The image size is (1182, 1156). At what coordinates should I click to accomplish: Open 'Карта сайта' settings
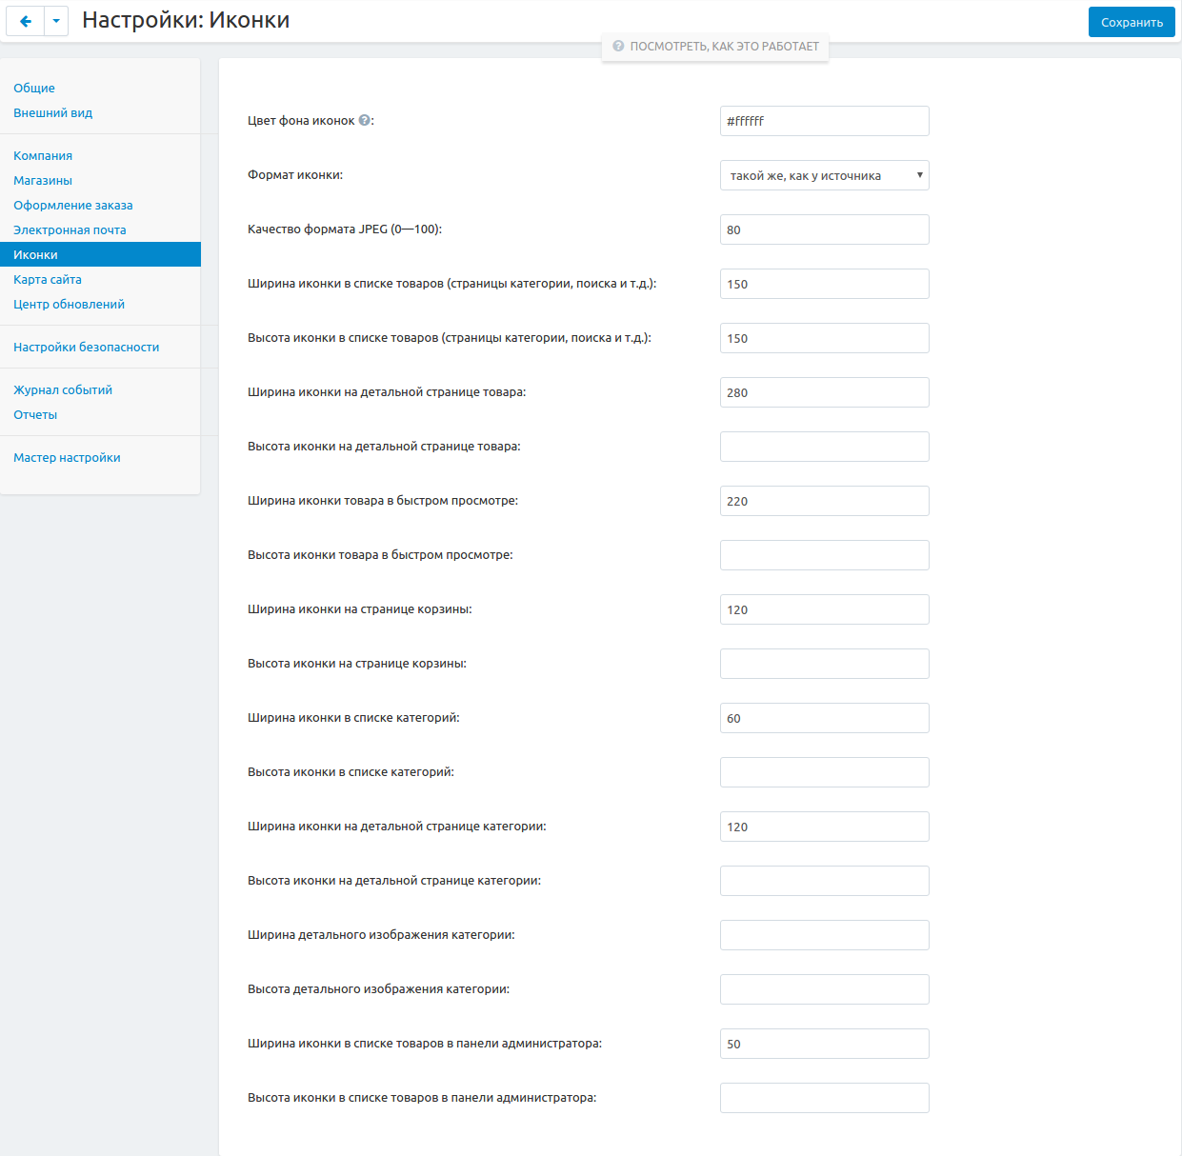click(48, 279)
